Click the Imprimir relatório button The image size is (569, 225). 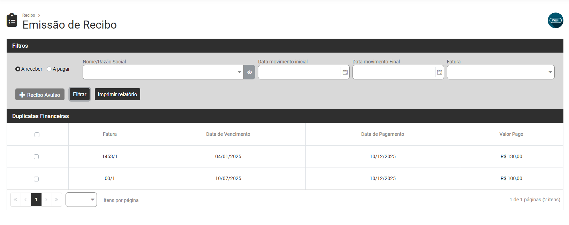pyautogui.click(x=117, y=94)
